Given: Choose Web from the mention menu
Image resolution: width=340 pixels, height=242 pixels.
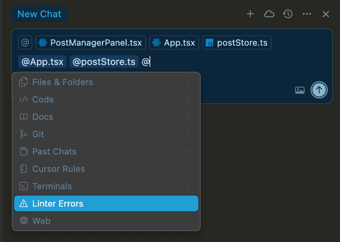Looking at the screenshot, I should click(x=106, y=221).
